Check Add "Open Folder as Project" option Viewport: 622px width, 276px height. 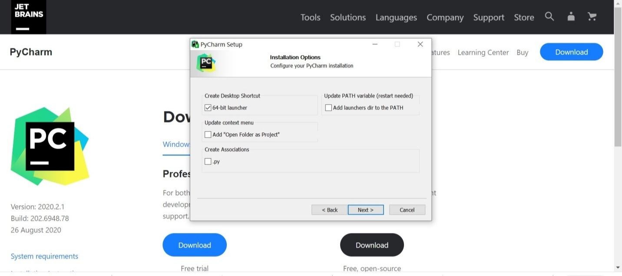[208, 135]
